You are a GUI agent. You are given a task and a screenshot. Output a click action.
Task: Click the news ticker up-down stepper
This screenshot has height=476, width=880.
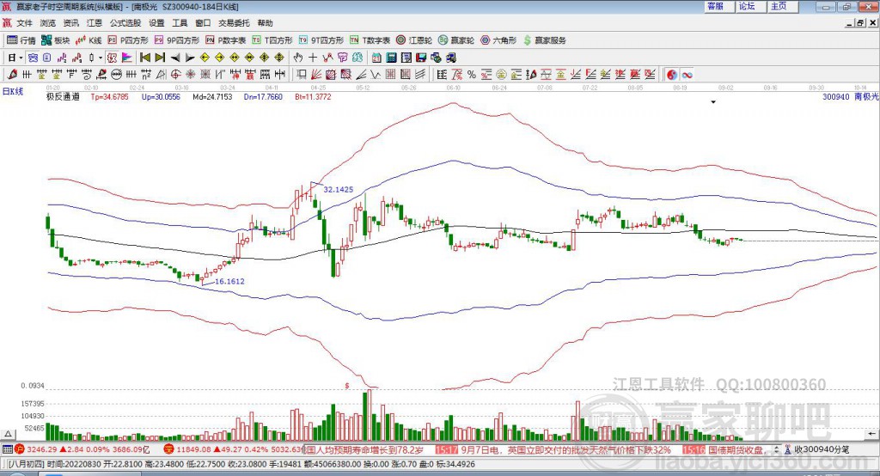pos(776,449)
